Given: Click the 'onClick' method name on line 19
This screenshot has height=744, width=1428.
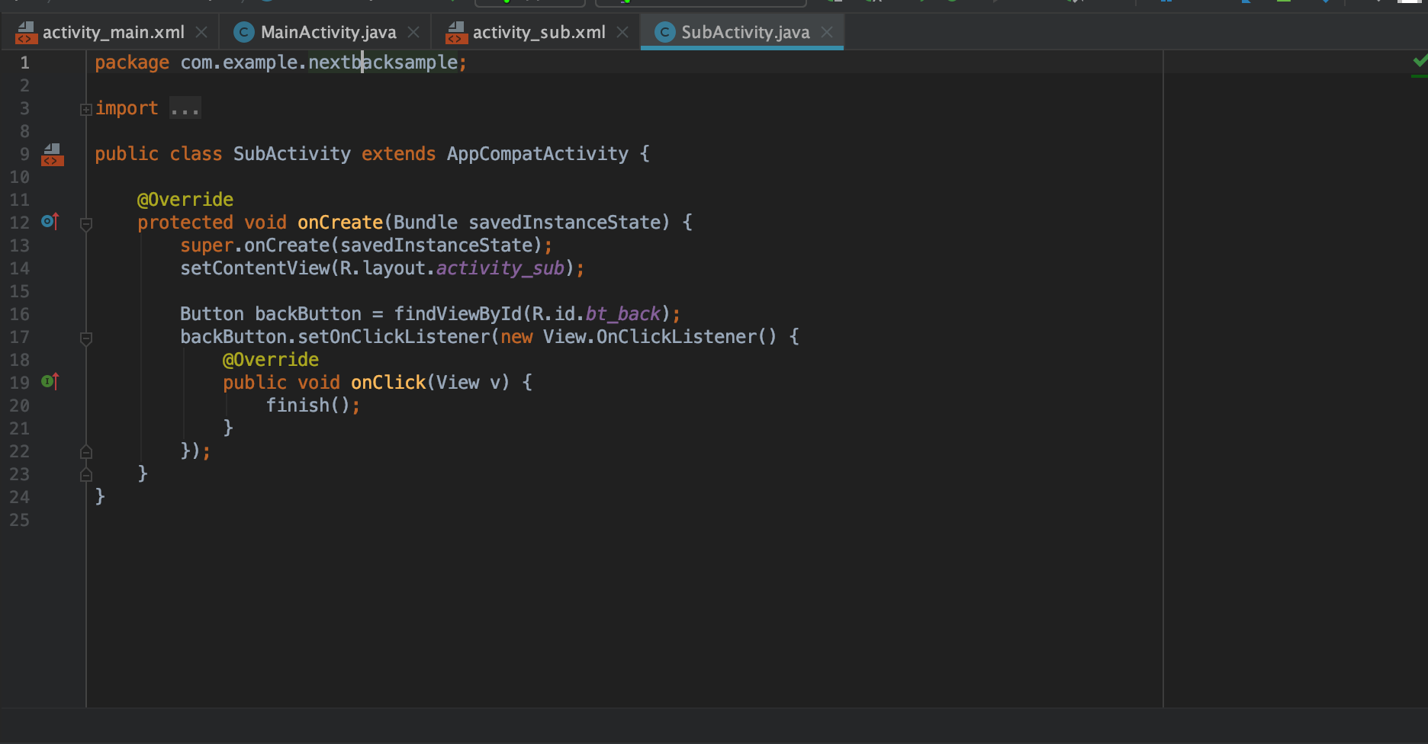Looking at the screenshot, I should (388, 383).
